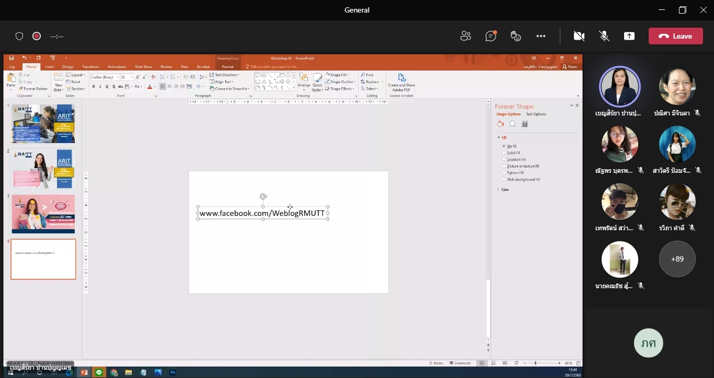Redo action in Quick Access Toolbar
This screenshot has width=714, height=378.
tap(38, 58)
